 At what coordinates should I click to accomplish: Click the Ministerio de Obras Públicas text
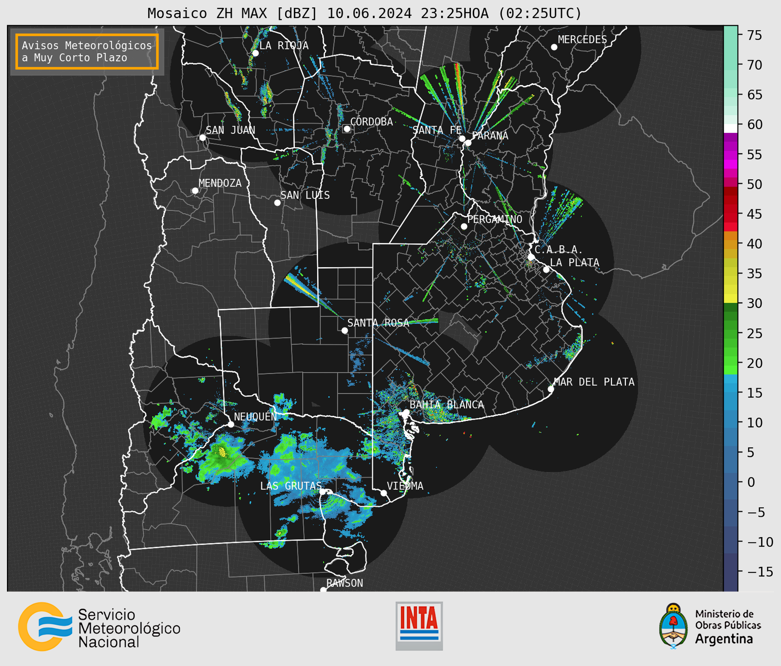(x=728, y=619)
